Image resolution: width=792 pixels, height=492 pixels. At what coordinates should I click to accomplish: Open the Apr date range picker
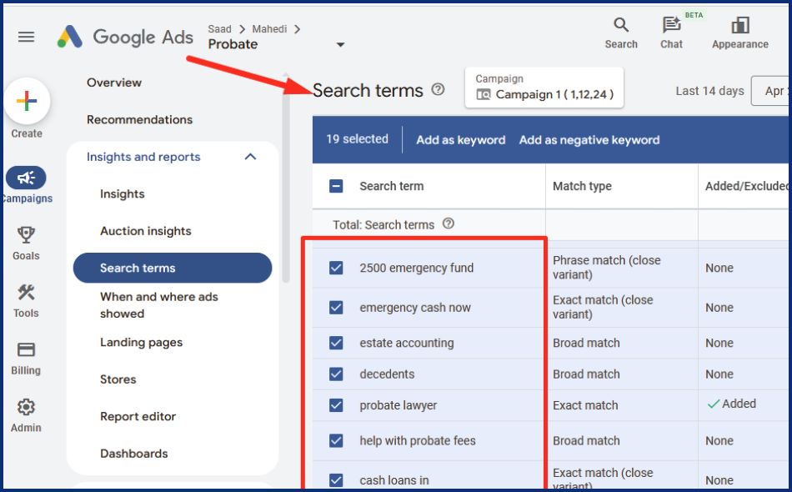click(769, 91)
